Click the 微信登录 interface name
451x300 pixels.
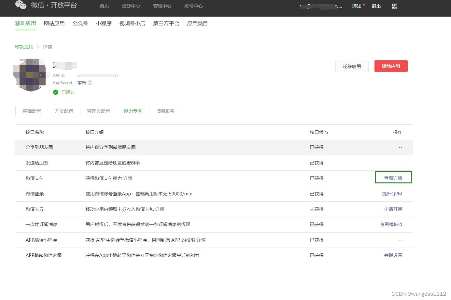coord(35,194)
